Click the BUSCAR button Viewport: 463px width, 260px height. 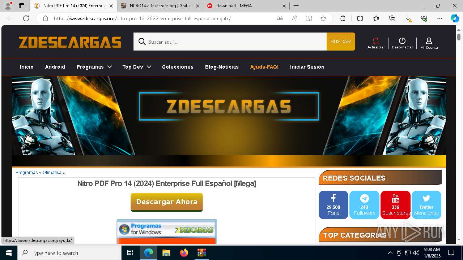click(x=341, y=42)
